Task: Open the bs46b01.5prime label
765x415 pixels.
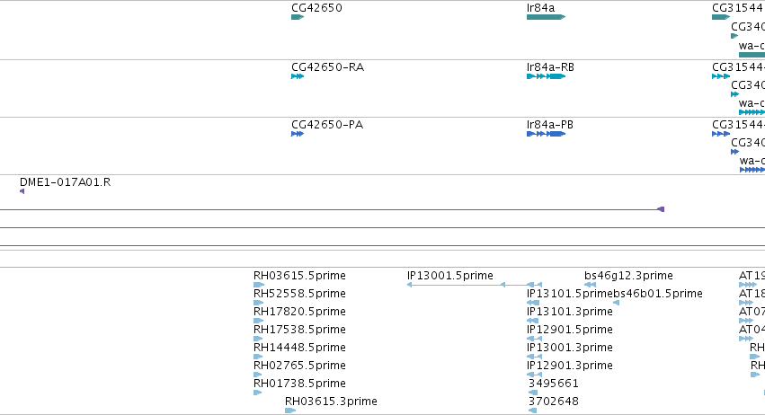Action: (658, 294)
